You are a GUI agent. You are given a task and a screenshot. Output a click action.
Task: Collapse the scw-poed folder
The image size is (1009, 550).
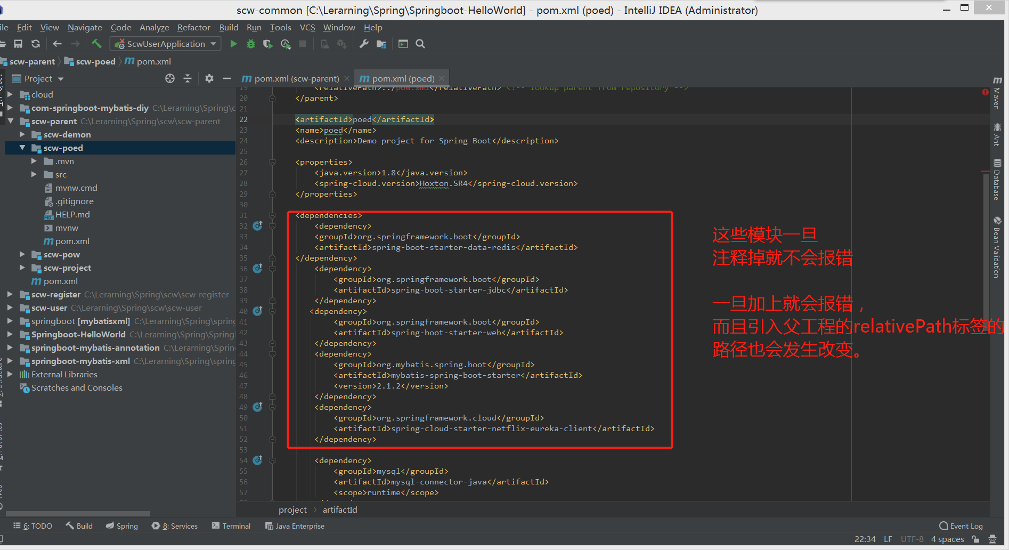point(22,148)
